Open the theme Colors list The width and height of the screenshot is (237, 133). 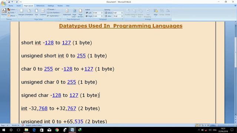[12, 10]
